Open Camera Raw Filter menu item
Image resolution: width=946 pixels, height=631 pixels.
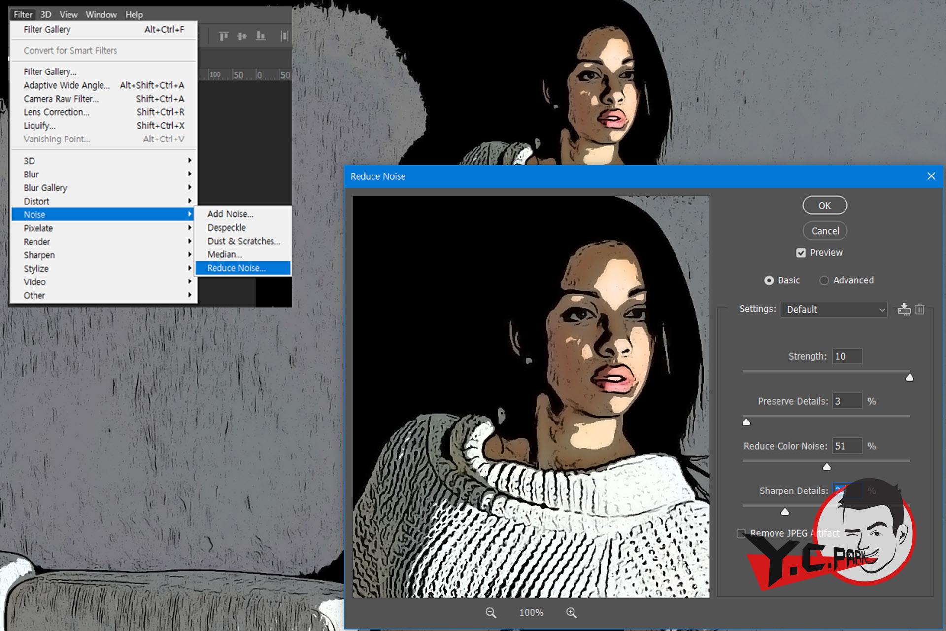61,99
